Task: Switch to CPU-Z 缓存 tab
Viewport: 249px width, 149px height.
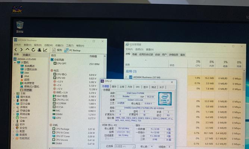Action: click(x=114, y=87)
